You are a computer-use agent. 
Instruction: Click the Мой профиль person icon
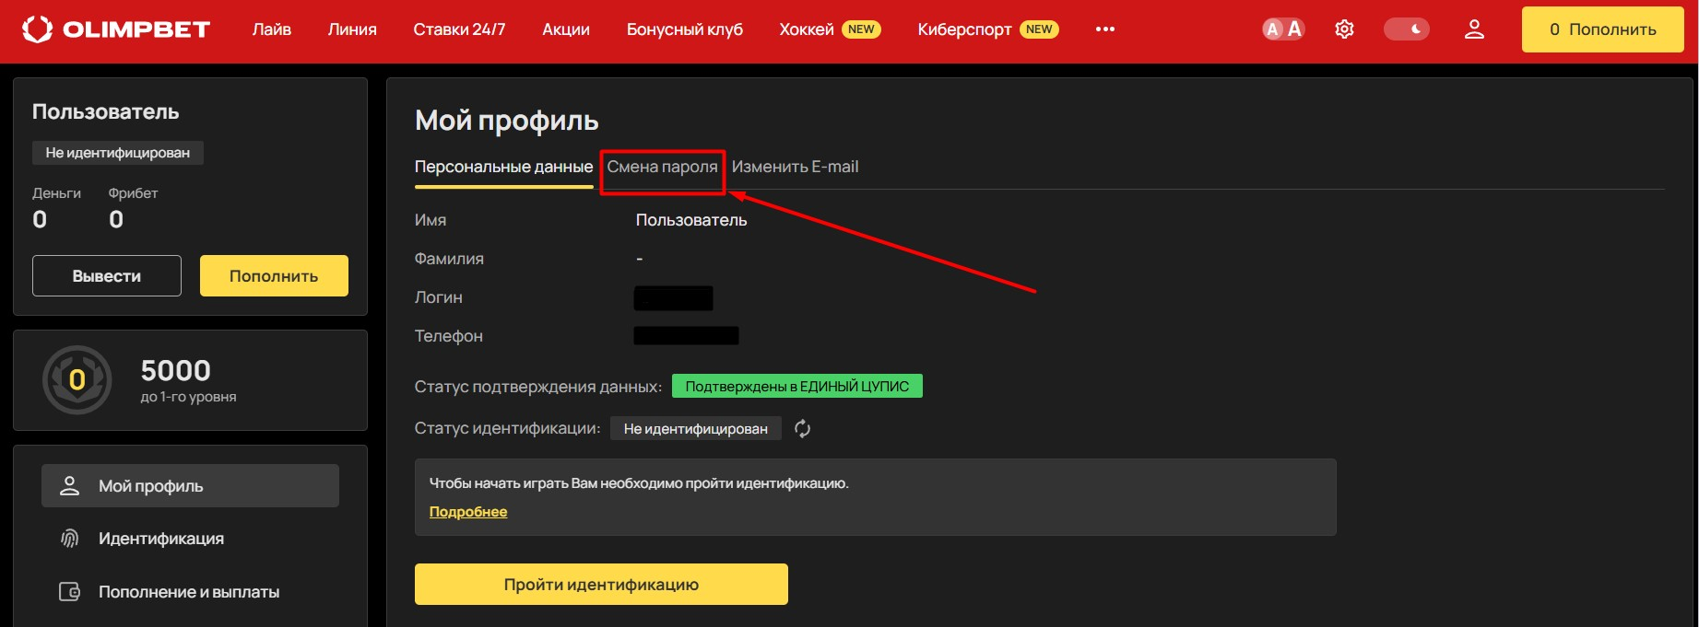(69, 486)
